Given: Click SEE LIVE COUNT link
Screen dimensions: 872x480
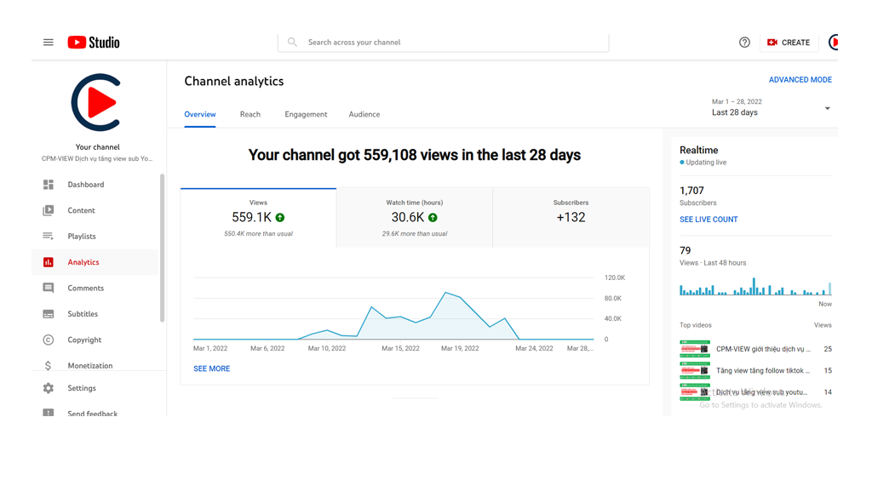Looking at the screenshot, I should (708, 220).
